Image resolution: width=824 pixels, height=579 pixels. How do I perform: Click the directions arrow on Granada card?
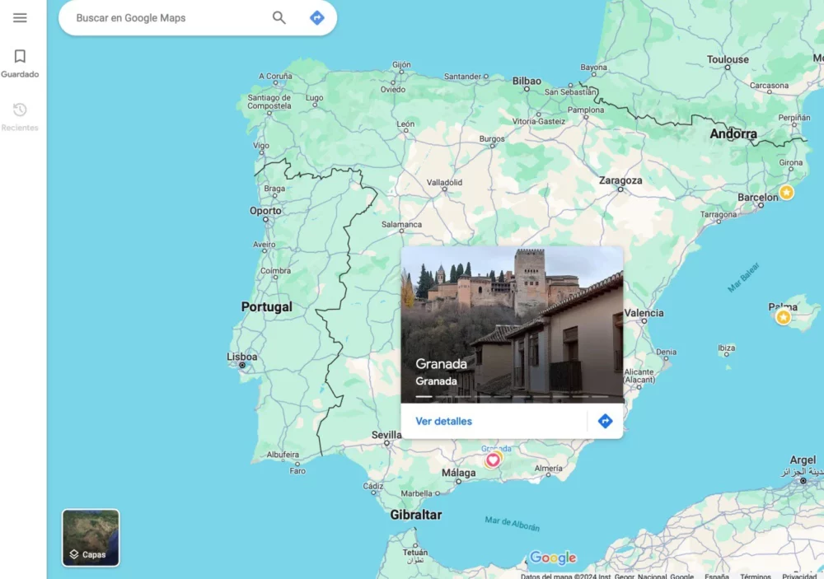tap(606, 421)
